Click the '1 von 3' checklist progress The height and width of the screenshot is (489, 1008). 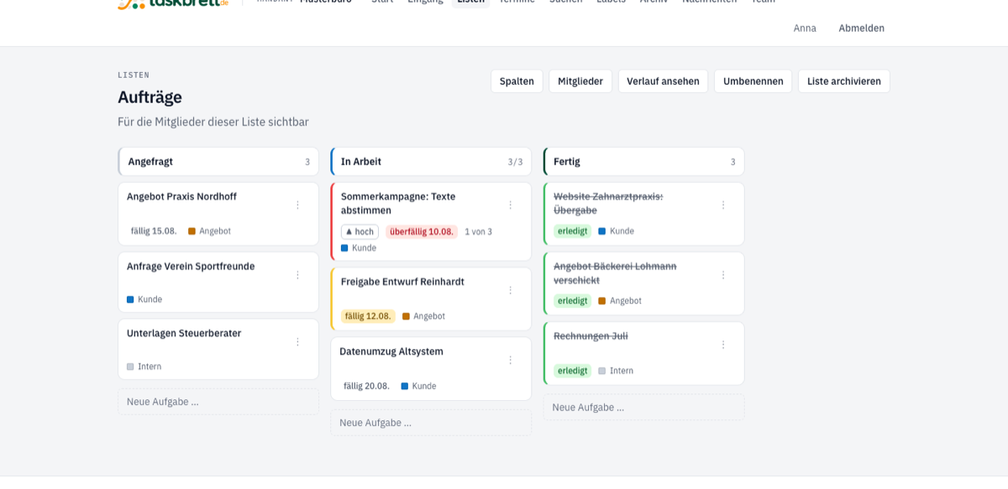(x=479, y=231)
